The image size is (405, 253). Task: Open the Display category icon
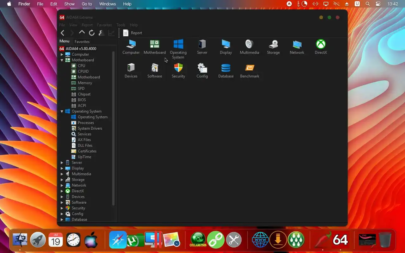pyautogui.click(x=226, y=44)
